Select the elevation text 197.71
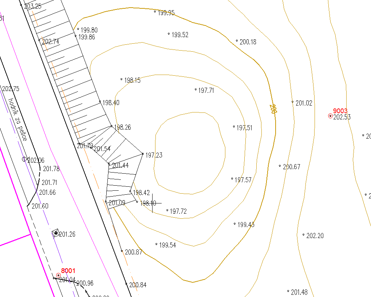The image size is (371, 297). click(206, 91)
